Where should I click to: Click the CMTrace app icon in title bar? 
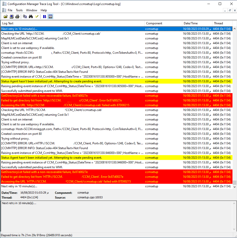coord(4,4)
